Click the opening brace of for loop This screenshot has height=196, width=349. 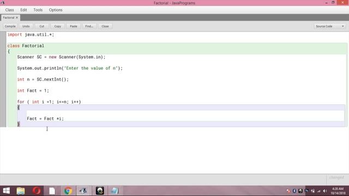[19, 108]
